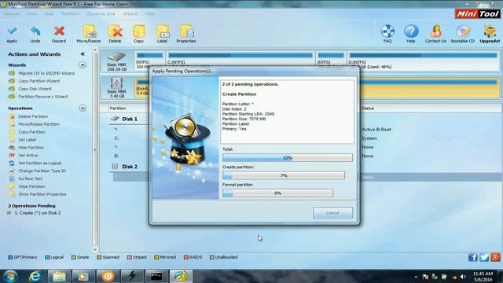This screenshot has width=503, height=283.
Task: Click the Format partition progress bar
Action: coord(277,193)
